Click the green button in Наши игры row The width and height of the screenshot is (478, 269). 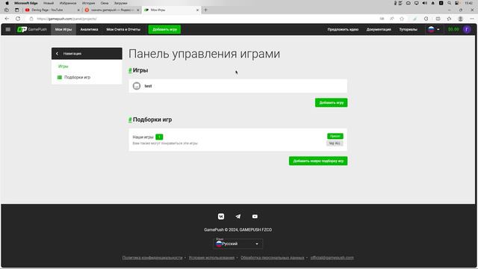point(335,136)
